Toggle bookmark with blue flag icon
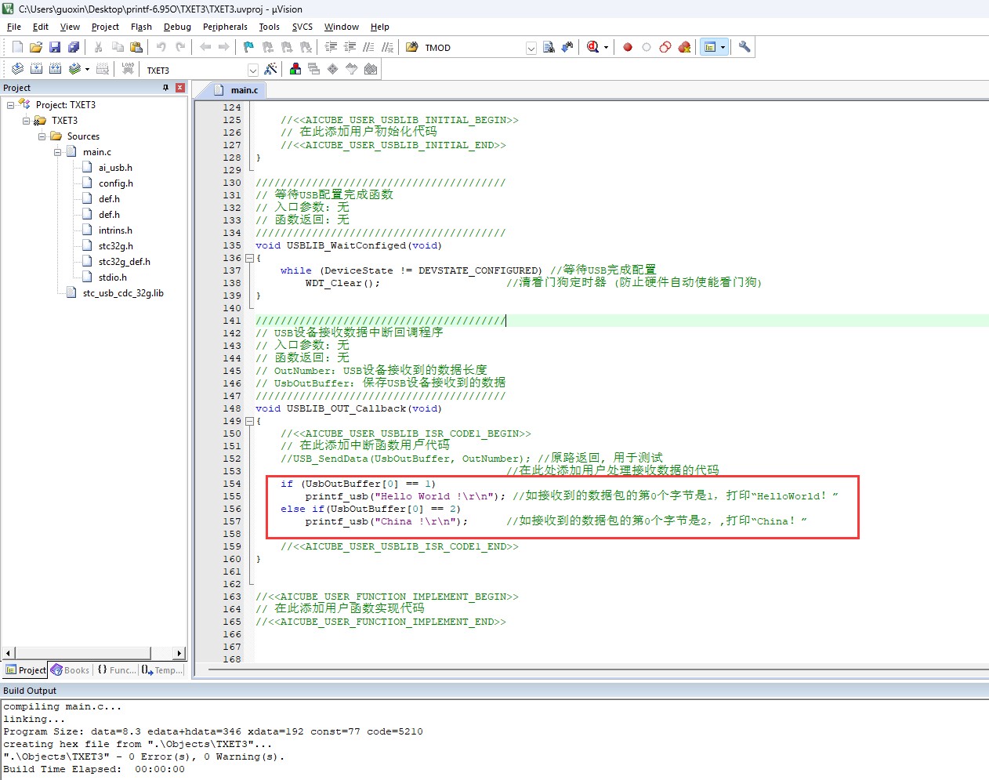This screenshot has width=989, height=780. pyautogui.click(x=248, y=47)
